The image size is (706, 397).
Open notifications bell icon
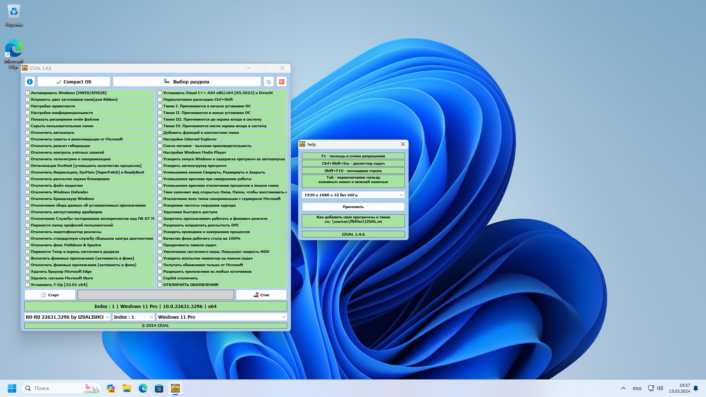[x=696, y=388]
